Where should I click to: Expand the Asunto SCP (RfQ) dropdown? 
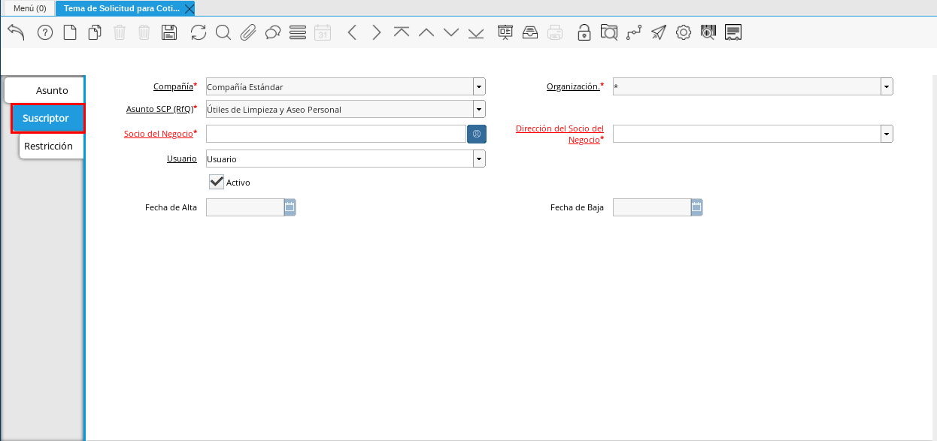point(479,109)
